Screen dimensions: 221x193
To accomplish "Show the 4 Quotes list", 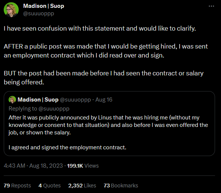I will [x=50, y=186].
